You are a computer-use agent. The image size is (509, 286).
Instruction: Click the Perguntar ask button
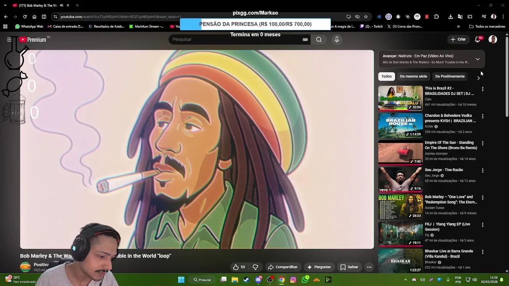[x=319, y=267]
